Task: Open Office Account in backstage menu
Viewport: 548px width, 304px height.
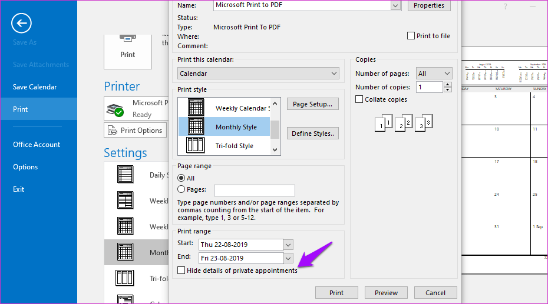Action: click(x=37, y=144)
